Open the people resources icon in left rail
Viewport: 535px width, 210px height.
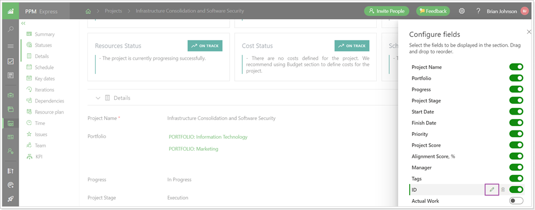pos(10,151)
